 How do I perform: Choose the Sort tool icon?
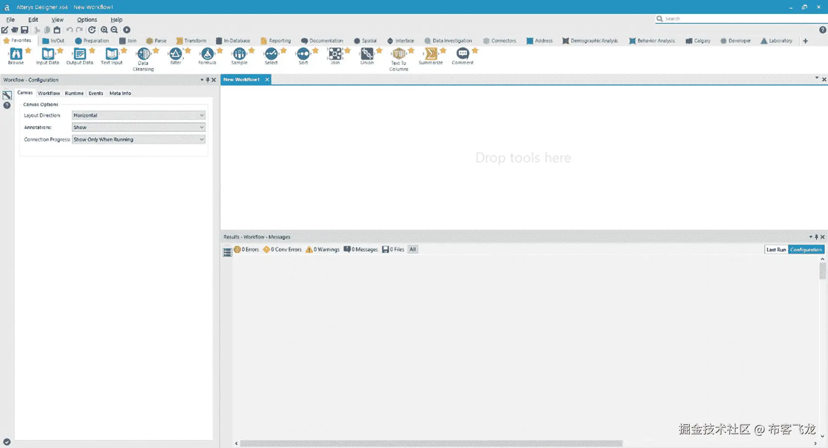[303, 54]
